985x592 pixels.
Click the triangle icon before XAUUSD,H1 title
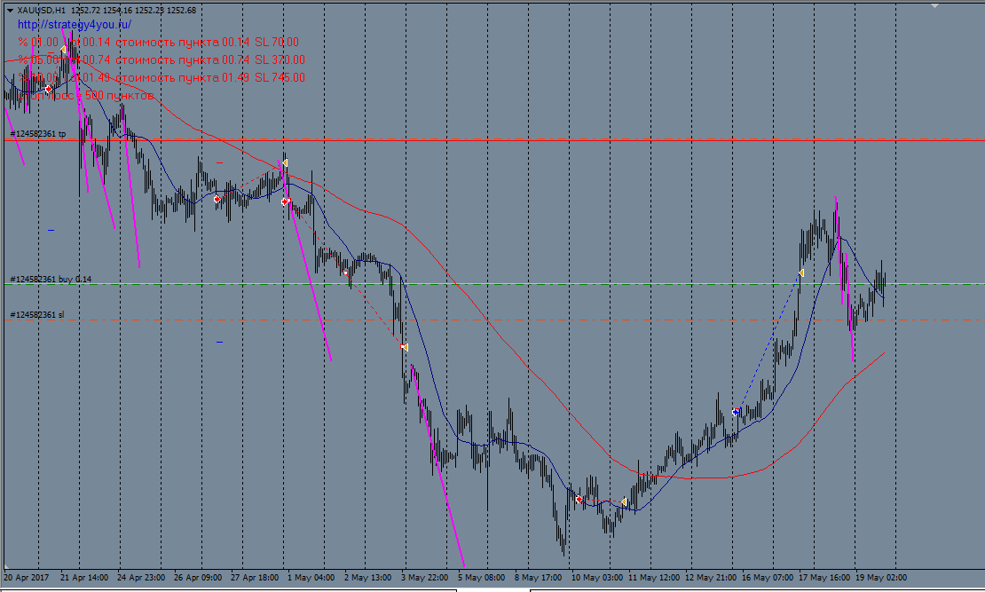coord(10,10)
